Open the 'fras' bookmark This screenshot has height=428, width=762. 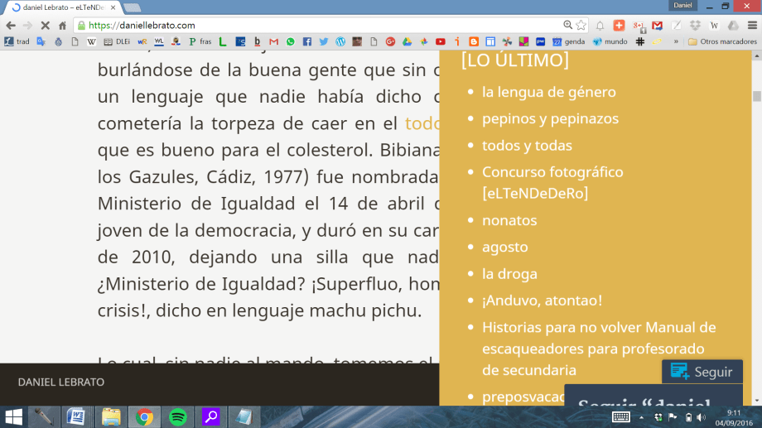200,41
